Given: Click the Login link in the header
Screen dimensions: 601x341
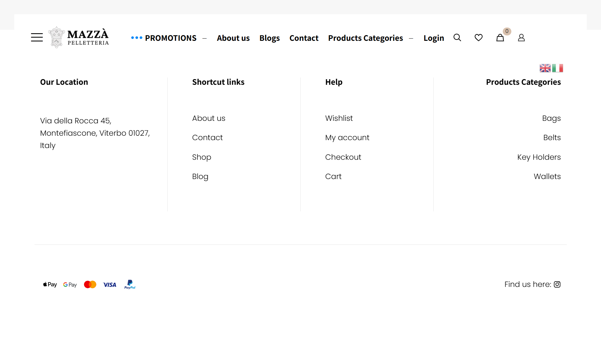Looking at the screenshot, I should point(434,38).
